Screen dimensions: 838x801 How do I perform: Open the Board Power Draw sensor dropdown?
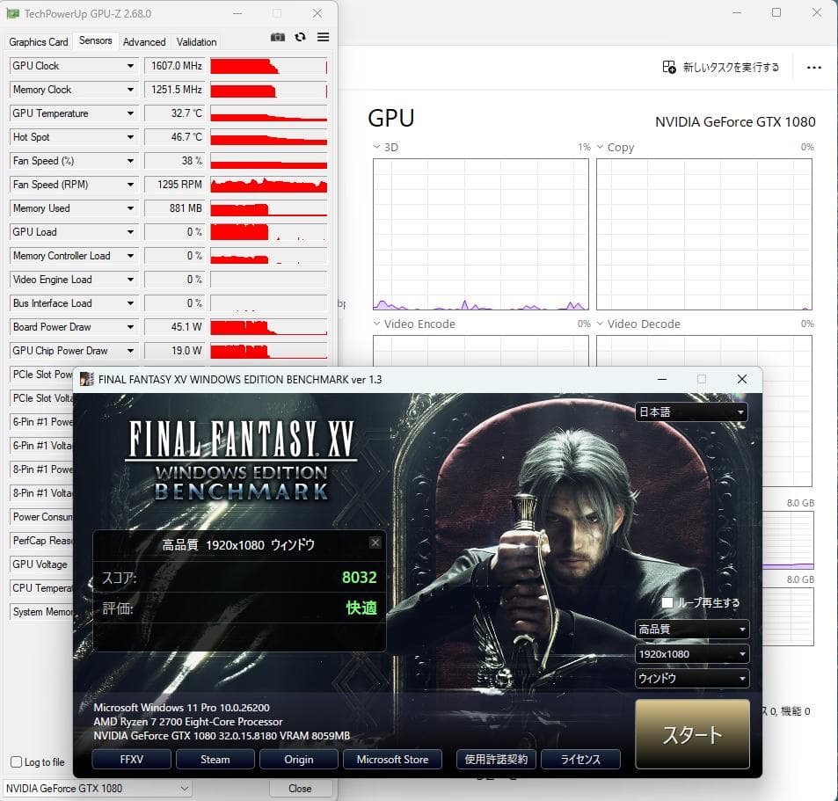130,327
